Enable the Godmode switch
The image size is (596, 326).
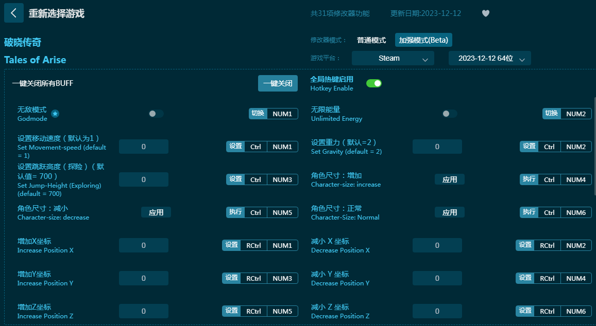click(156, 114)
